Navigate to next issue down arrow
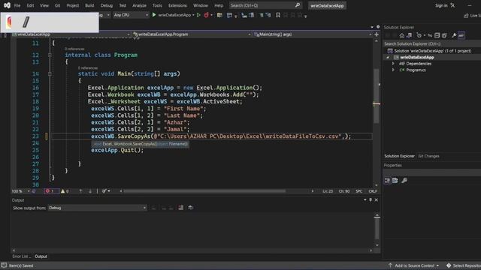The width and height of the screenshot is (481, 270). (90, 191)
